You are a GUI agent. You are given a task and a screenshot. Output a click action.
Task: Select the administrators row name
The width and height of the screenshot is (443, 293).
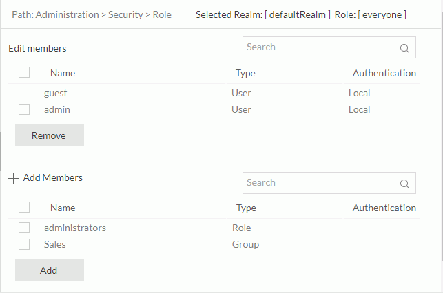pos(75,228)
